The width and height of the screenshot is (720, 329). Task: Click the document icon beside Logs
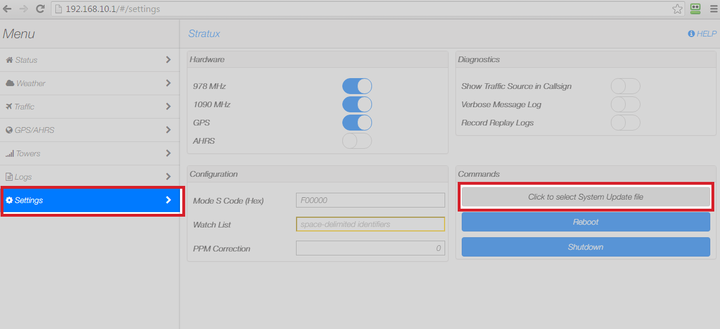[x=9, y=177]
